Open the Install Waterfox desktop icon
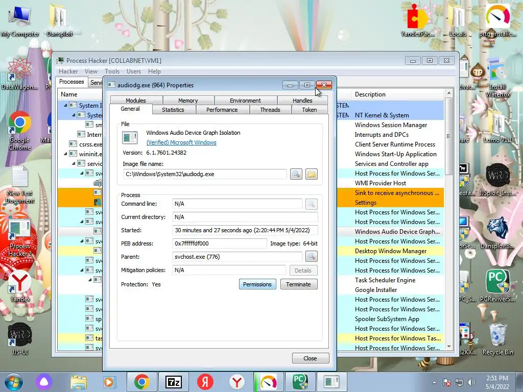 tap(497, 78)
